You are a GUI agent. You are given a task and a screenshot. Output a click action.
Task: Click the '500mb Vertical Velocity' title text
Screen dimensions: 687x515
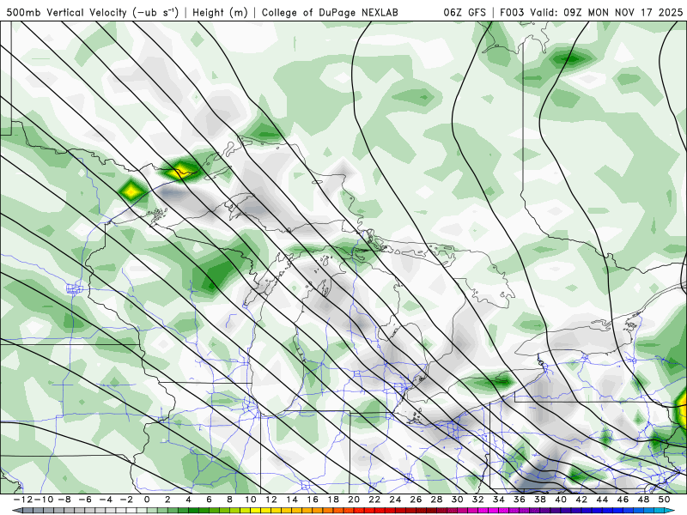[67, 12]
